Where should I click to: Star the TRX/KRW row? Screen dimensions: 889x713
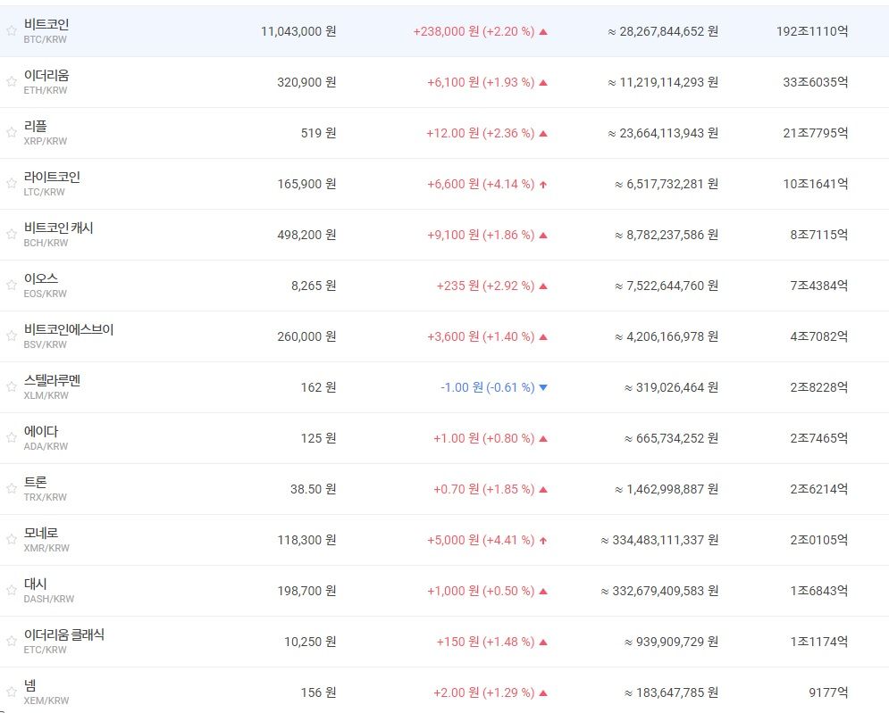point(12,488)
